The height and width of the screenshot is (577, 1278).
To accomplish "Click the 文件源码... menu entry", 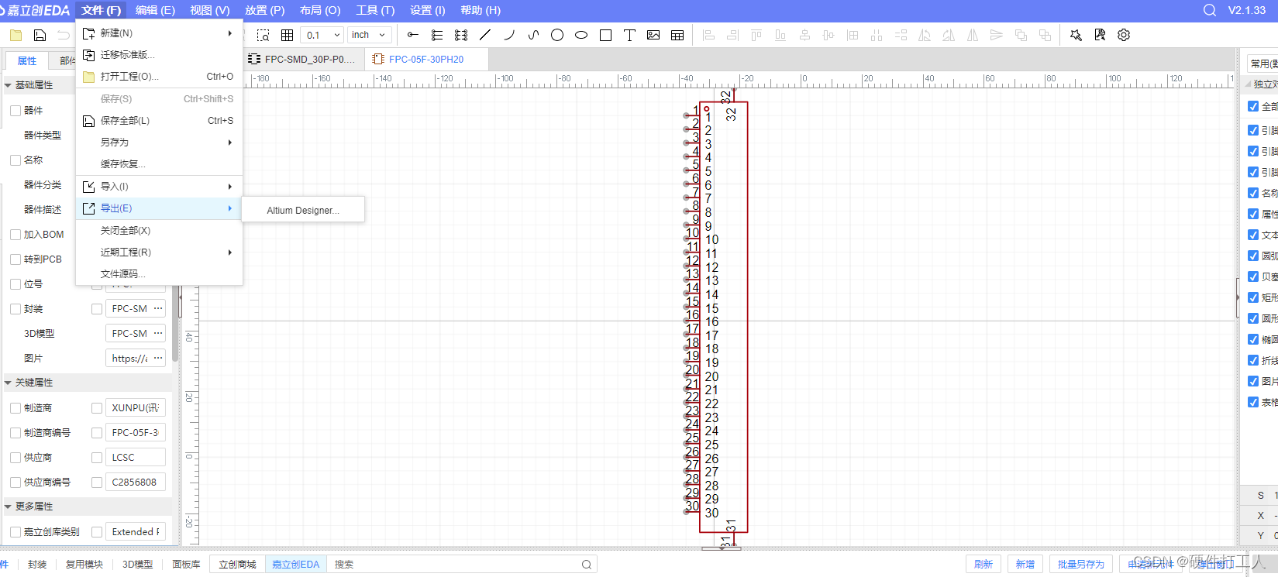I will click(x=159, y=274).
